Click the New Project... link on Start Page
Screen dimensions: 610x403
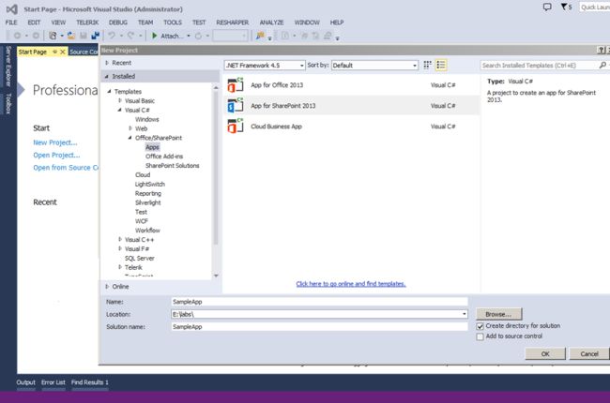tap(55, 142)
